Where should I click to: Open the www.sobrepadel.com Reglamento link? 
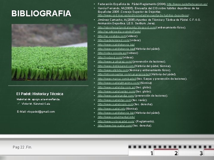click(116, 121)
